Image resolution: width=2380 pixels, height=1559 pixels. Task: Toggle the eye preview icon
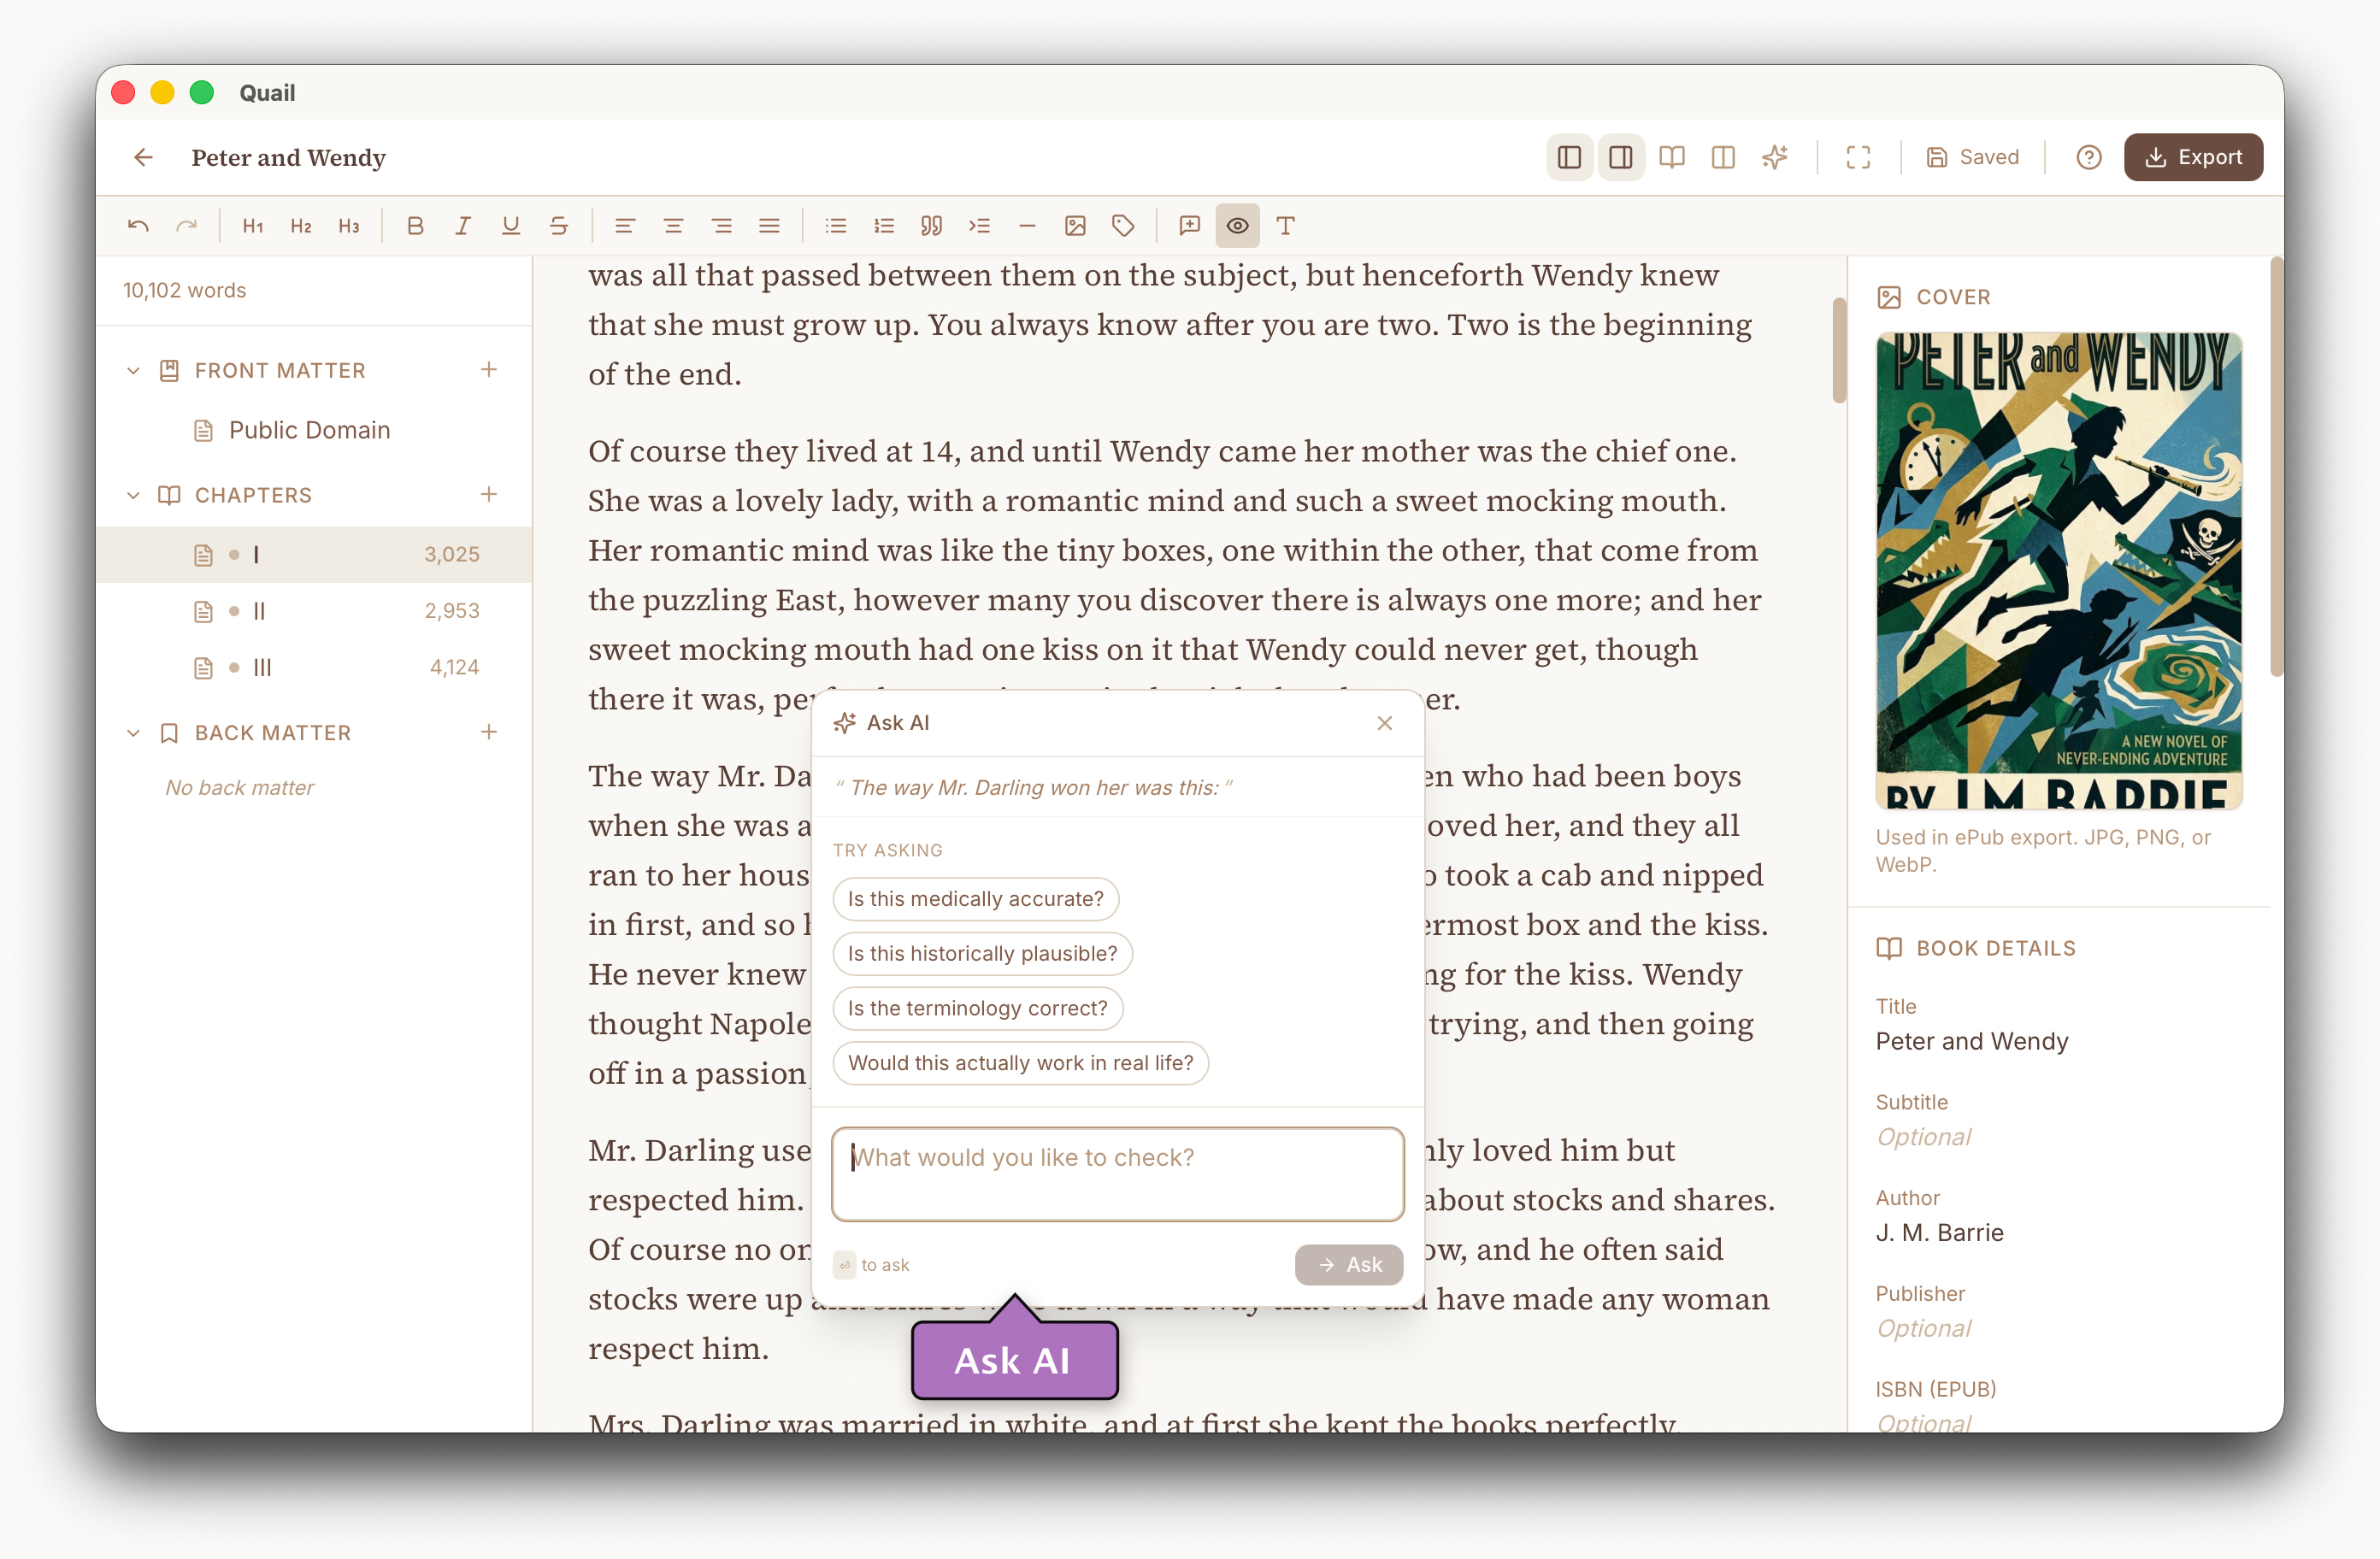tap(1237, 226)
